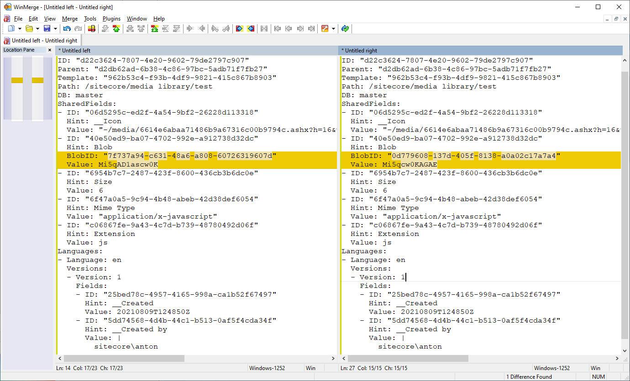Close the Location Pane
The width and height of the screenshot is (630, 381).
50,50
